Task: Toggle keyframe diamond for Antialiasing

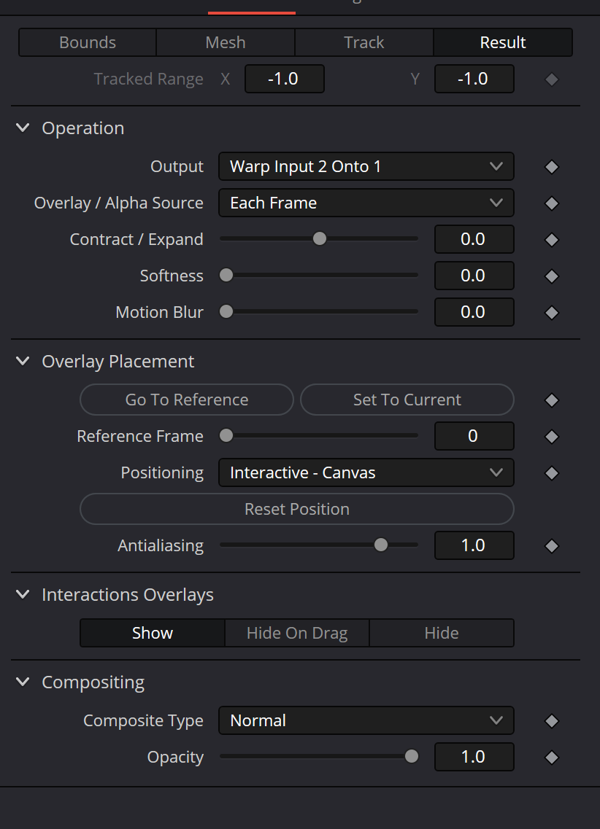Action: 551,546
